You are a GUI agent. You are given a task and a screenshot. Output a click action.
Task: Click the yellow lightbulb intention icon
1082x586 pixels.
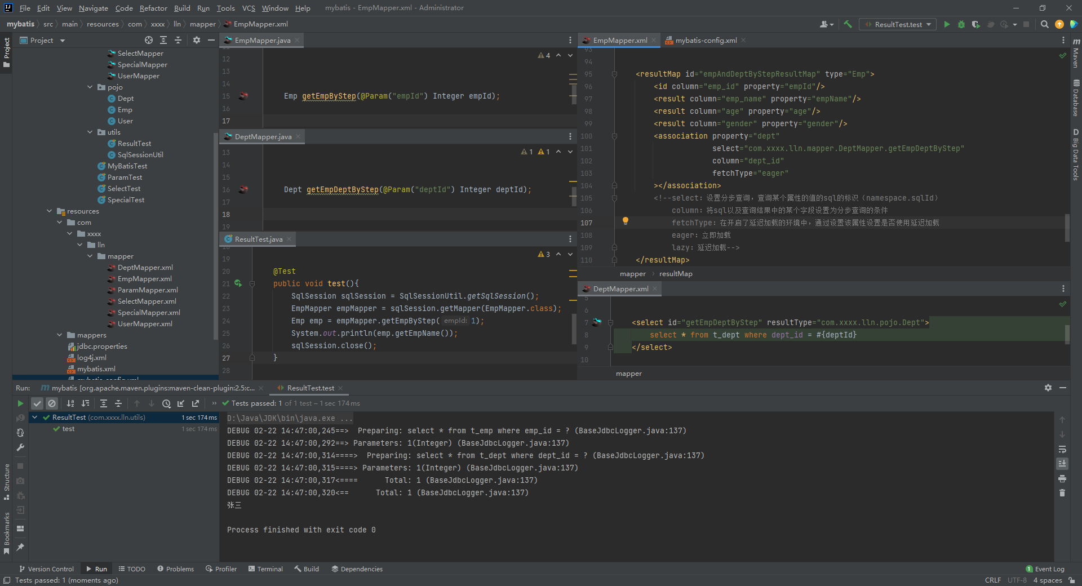coord(625,221)
